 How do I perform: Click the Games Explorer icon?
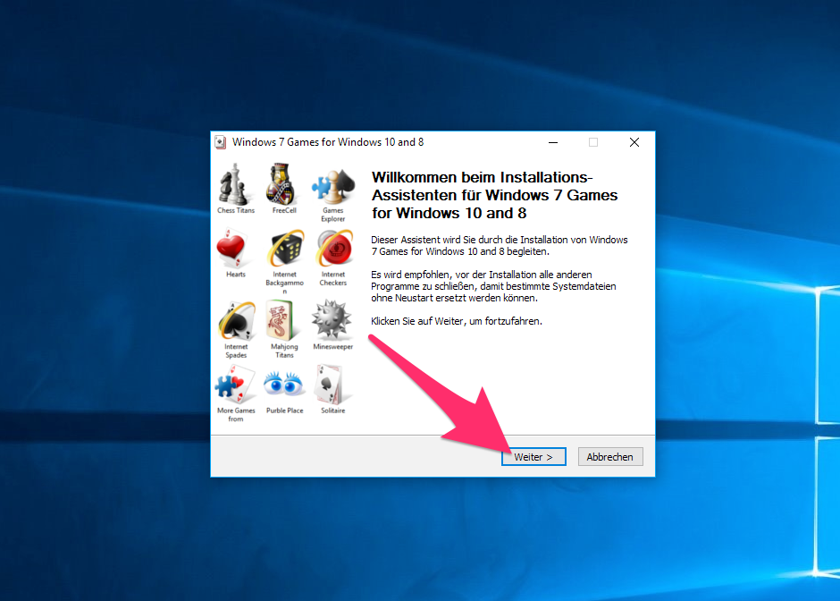[x=333, y=185]
